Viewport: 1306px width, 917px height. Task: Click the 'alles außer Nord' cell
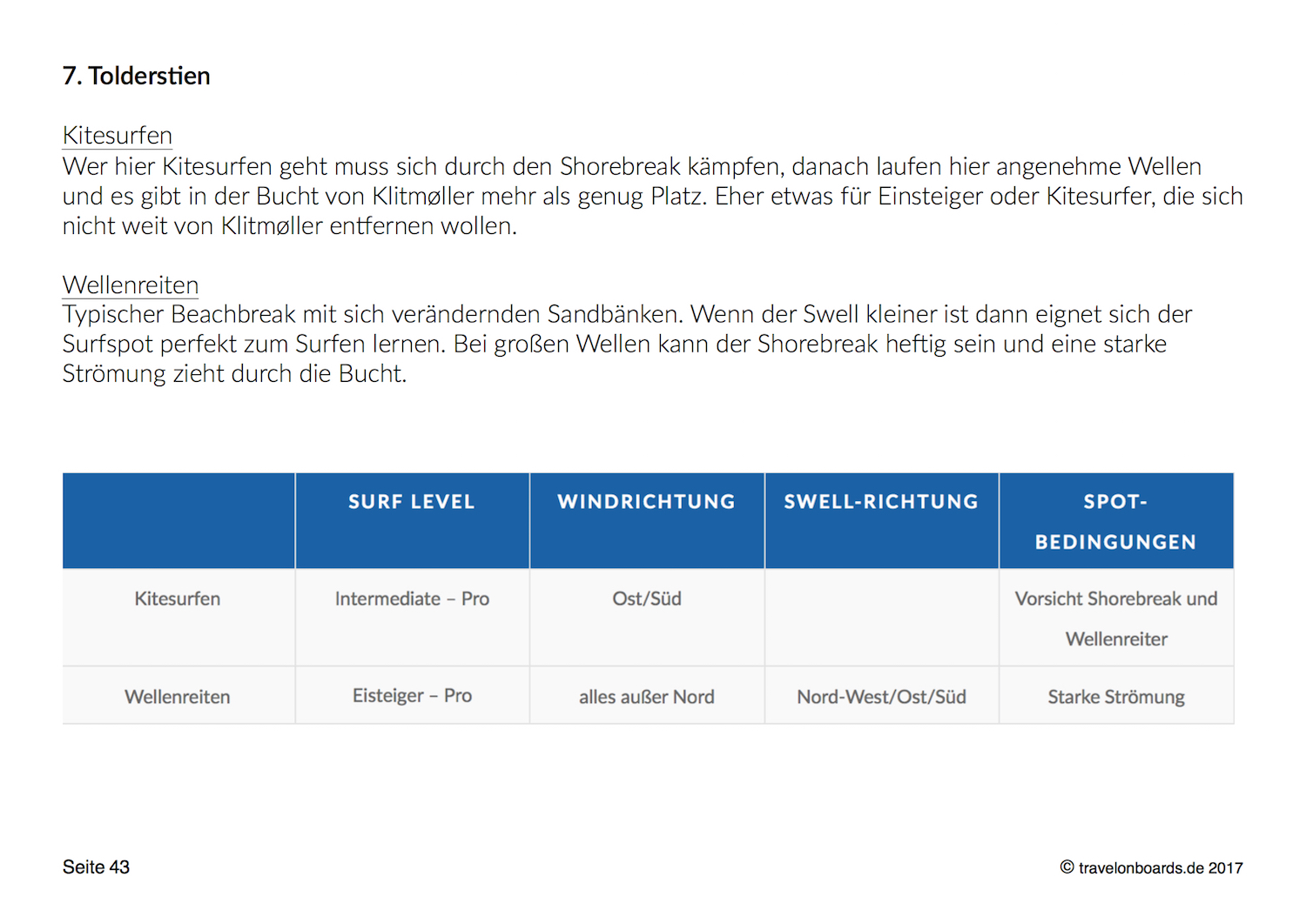coord(647,696)
